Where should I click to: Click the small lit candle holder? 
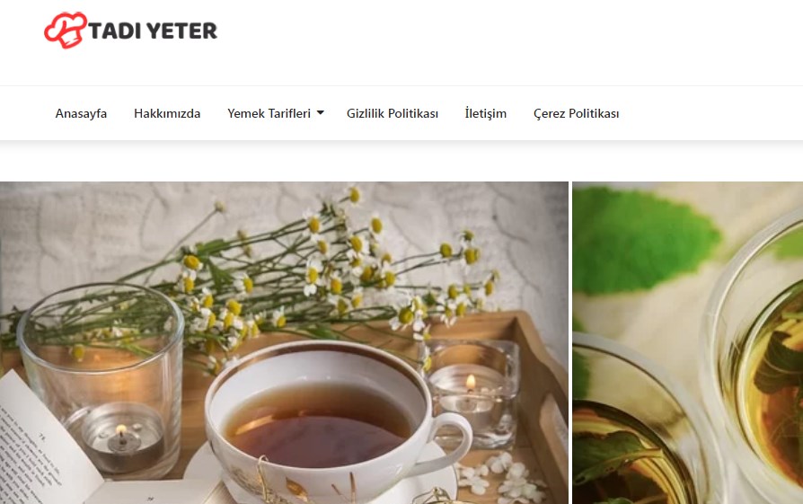point(473,393)
